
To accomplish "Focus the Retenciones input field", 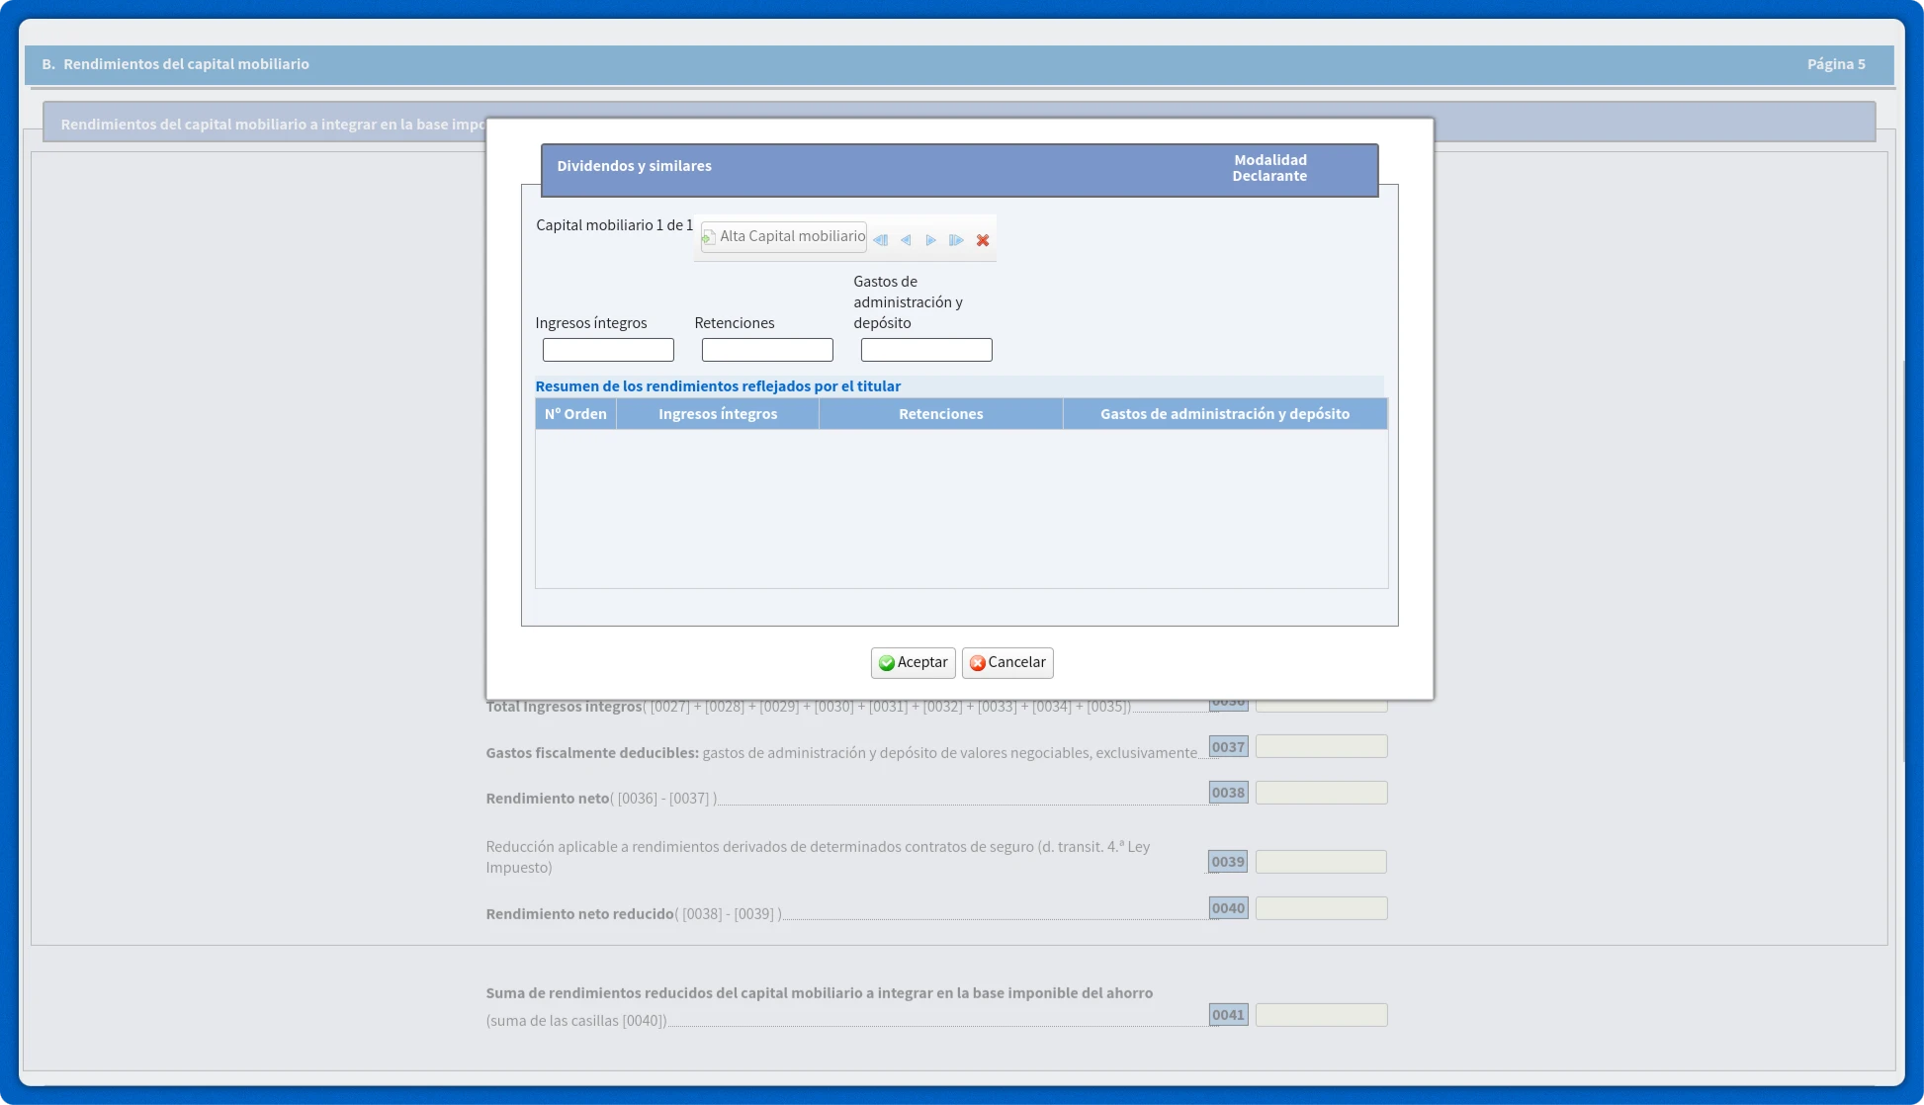I will pyautogui.click(x=767, y=350).
